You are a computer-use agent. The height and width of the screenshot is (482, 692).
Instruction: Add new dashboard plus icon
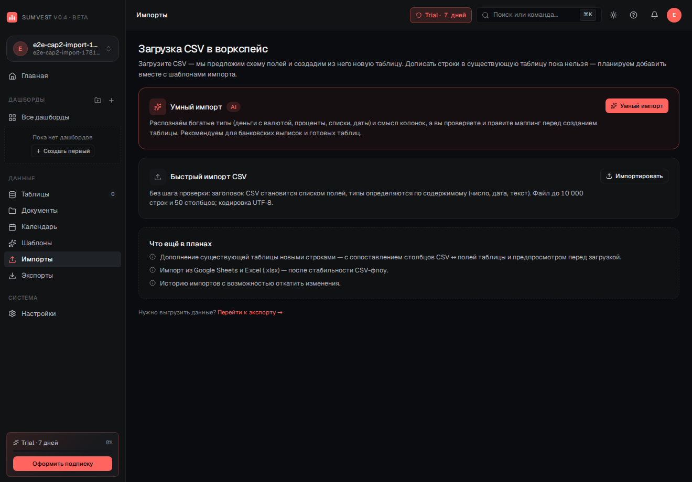(x=111, y=100)
